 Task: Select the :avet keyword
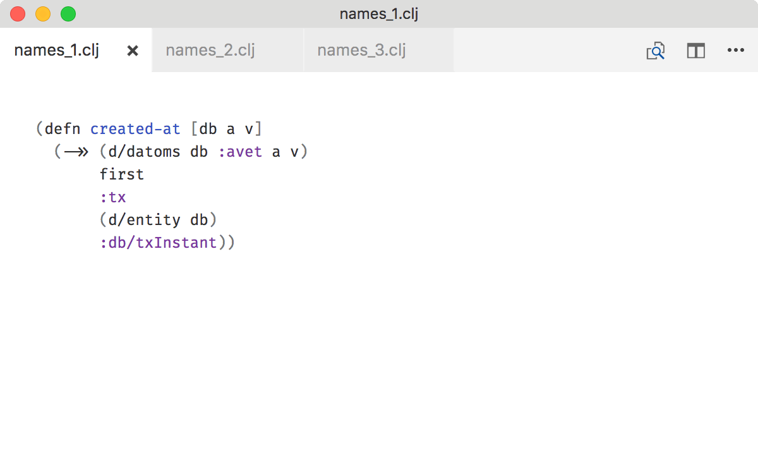(x=241, y=151)
